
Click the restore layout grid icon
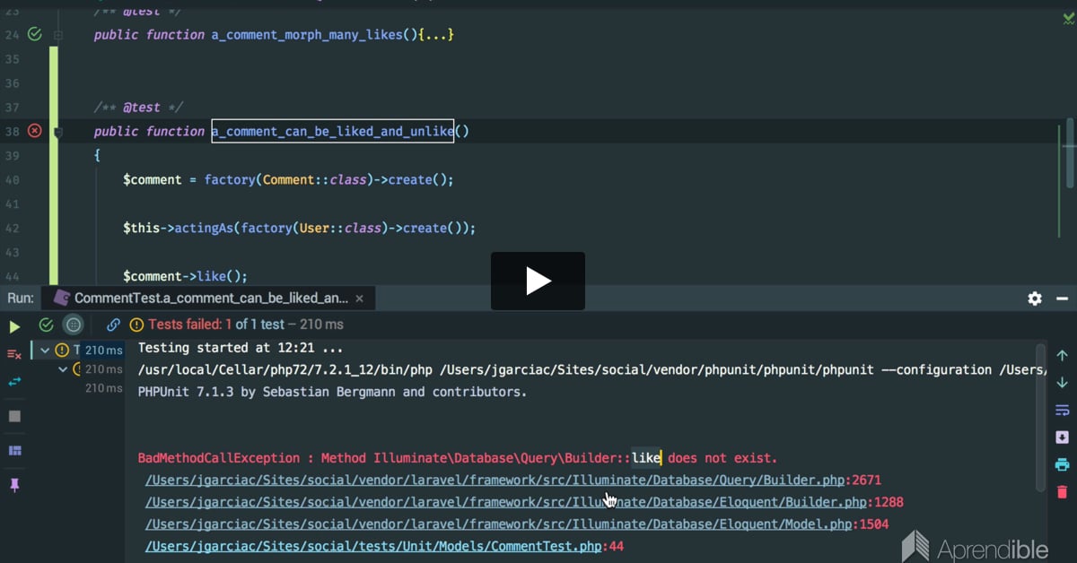(14, 451)
